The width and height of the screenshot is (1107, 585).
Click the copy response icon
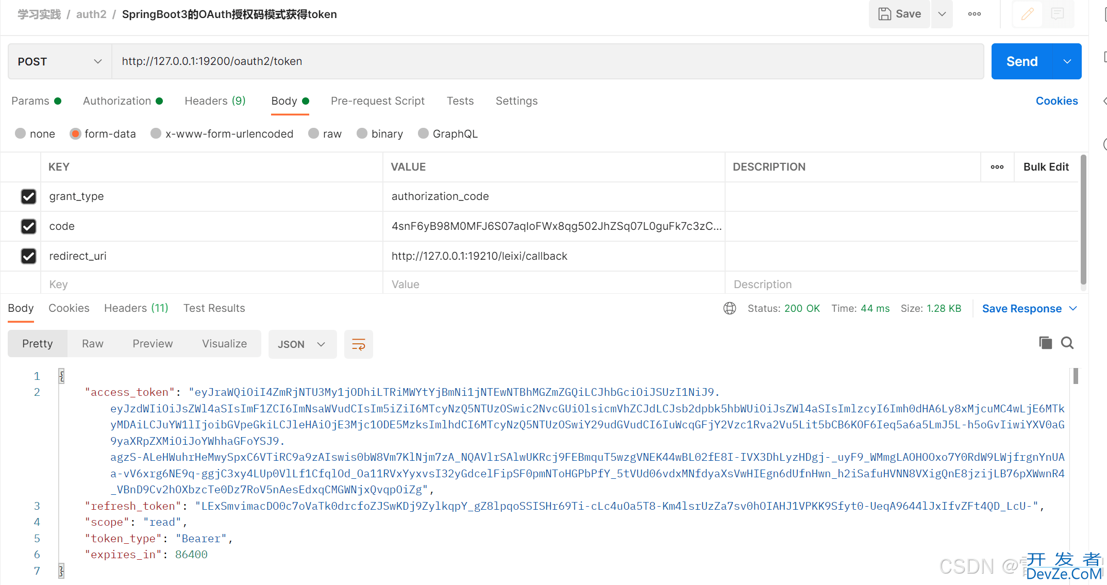click(1045, 343)
